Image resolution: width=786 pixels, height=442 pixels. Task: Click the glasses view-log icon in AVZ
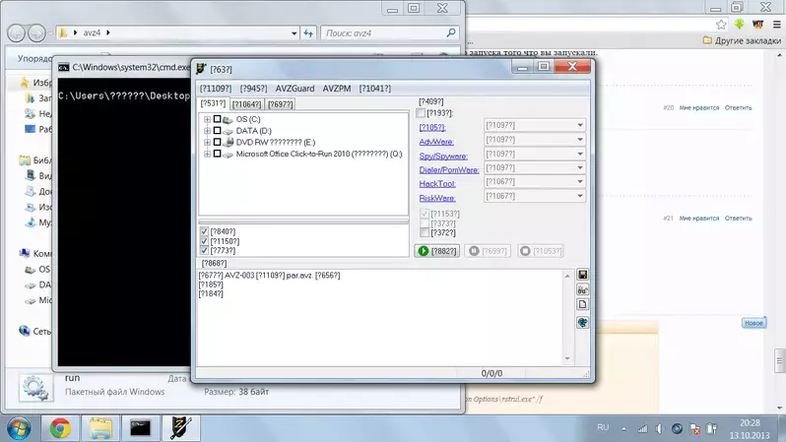pos(582,289)
